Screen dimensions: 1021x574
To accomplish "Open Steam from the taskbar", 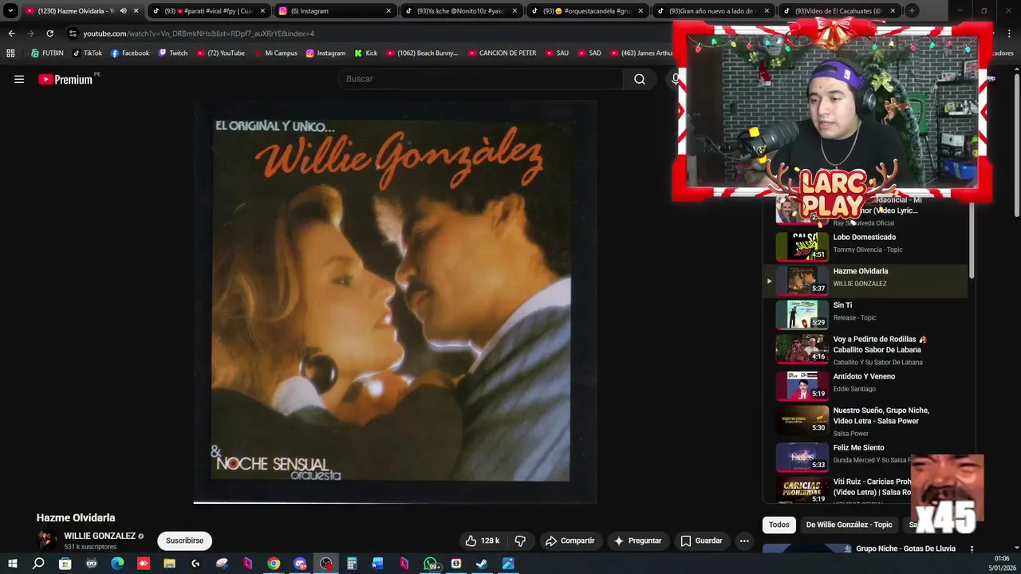I will (x=483, y=564).
